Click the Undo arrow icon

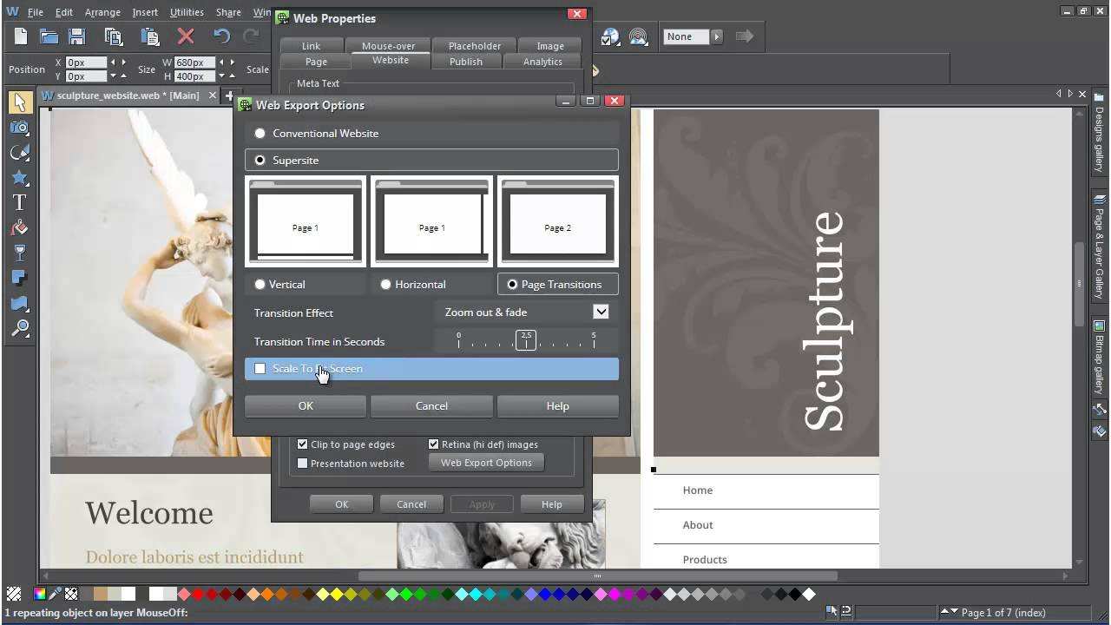221,36
